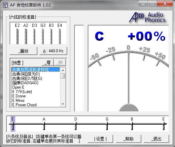
Task: Select the 古典(6弦降为D) preset
Action: pyautogui.click(x=36, y=74)
